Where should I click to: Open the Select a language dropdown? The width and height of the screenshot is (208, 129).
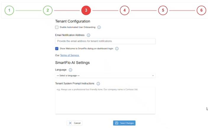pos(105,75)
